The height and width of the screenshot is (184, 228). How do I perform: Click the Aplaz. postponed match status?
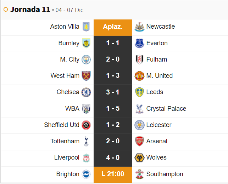click(113, 27)
